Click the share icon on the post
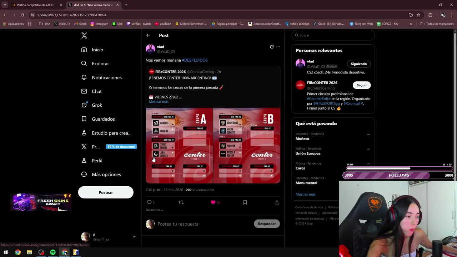 [x=277, y=202]
